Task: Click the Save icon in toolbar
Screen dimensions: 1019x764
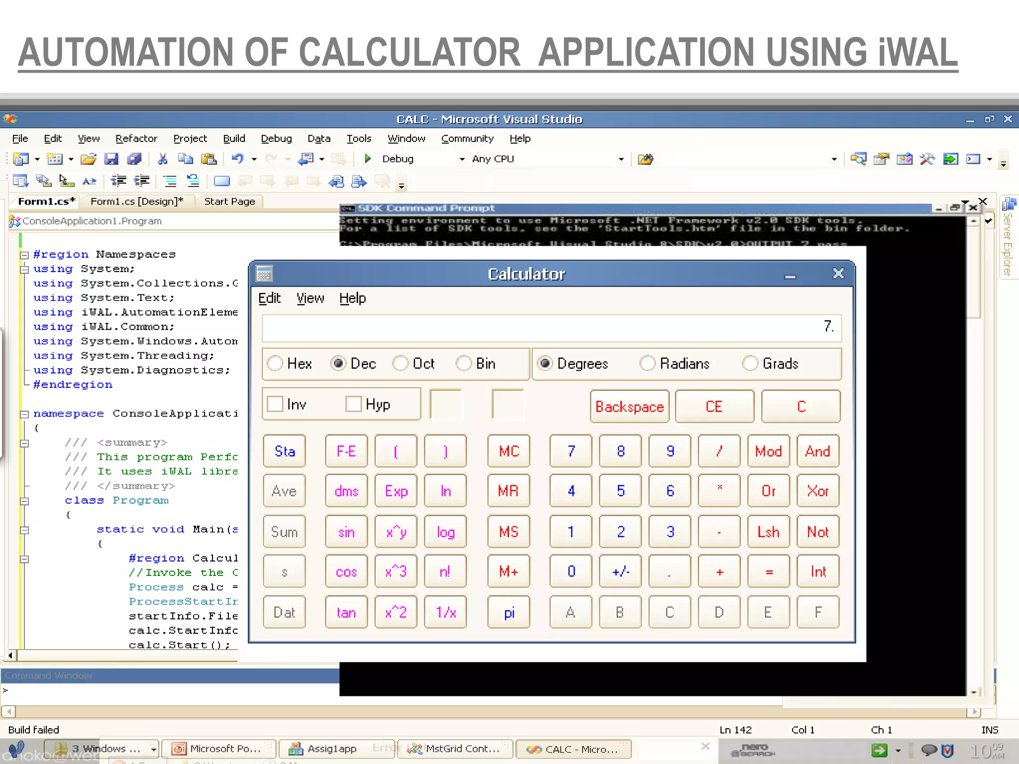Action: pyautogui.click(x=111, y=159)
